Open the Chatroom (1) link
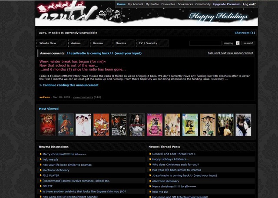 245,33
